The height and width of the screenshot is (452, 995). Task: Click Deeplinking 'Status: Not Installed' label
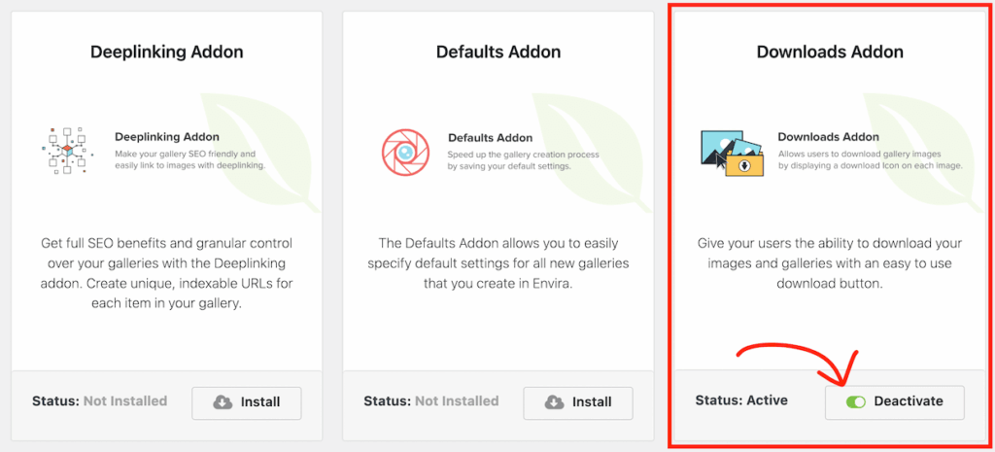[100, 401]
